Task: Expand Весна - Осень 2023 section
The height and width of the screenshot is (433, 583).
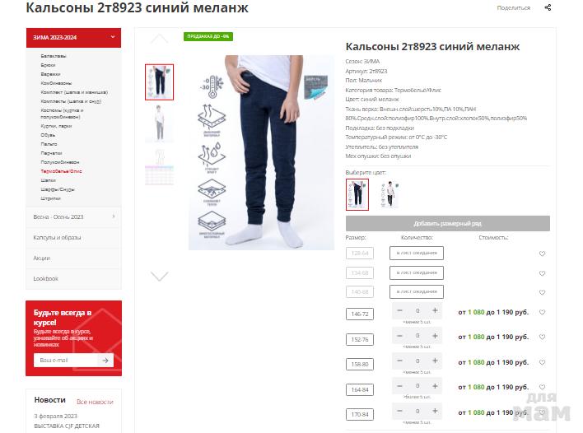Action: pyautogui.click(x=73, y=216)
